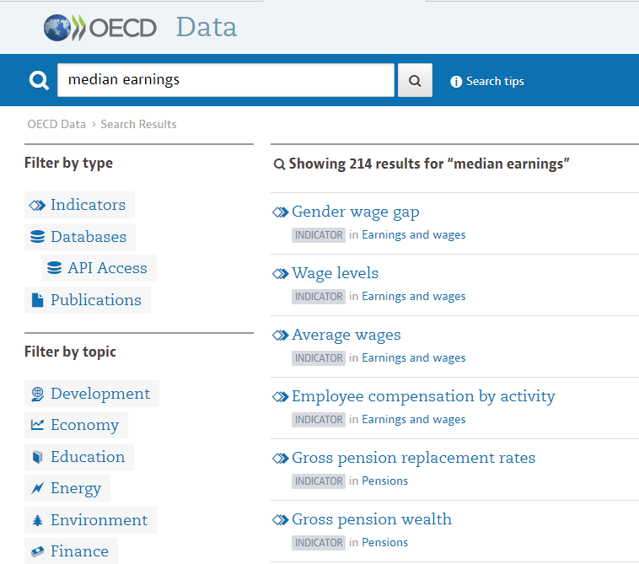Open the Average wages result
The image size is (639, 564).
coord(346,335)
